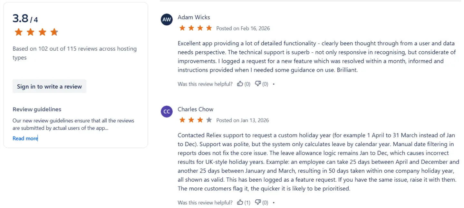This screenshot has height=208, width=464.
Task: Click the thumbs down icon on Charles Chow review
Action: pyautogui.click(x=257, y=202)
